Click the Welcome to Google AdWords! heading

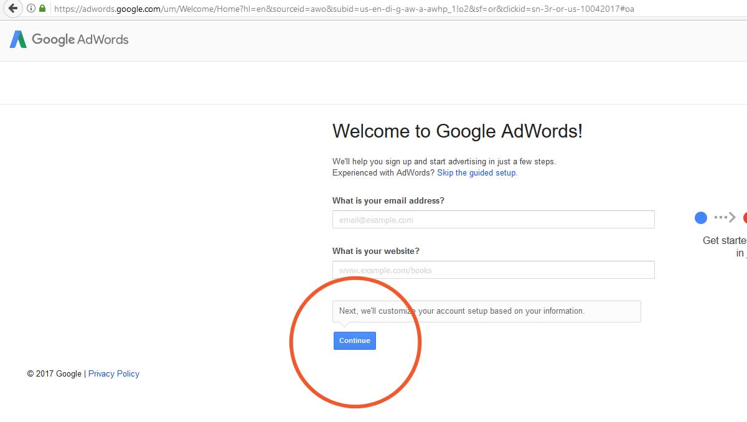pyautogui.click(x=458, y=131)
